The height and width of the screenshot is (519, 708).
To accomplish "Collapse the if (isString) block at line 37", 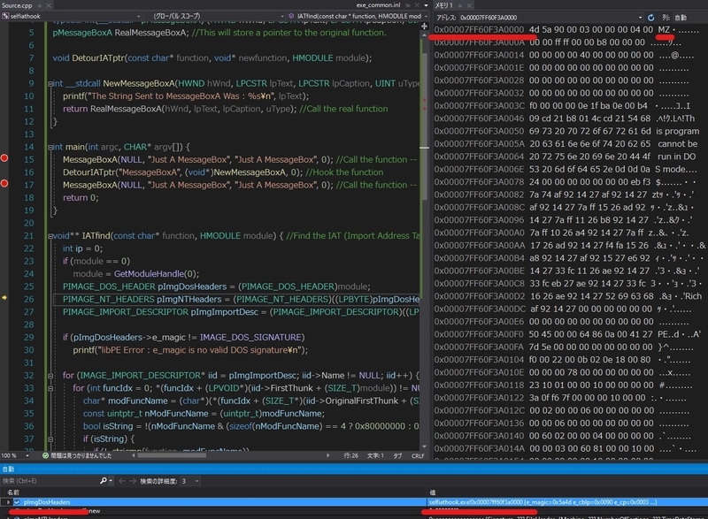I will [x=50, y=439].
